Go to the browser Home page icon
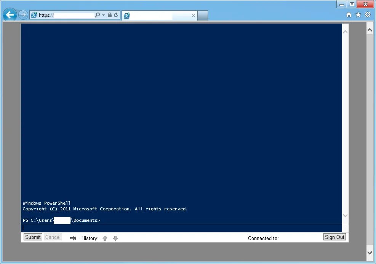The width and height of the screenshot is (376, 264). tap(349, 15)
